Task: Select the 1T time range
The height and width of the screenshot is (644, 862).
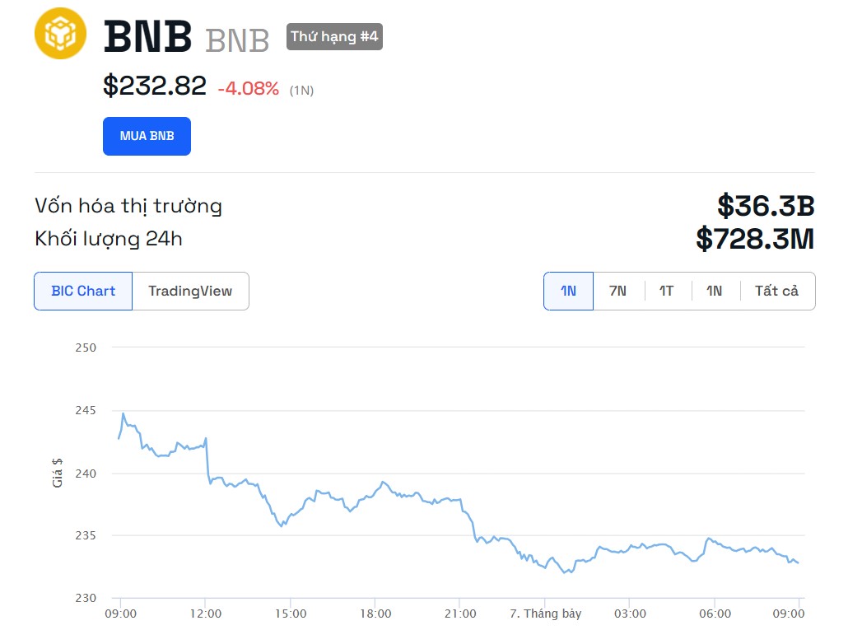Action: [x=666, y=291]
